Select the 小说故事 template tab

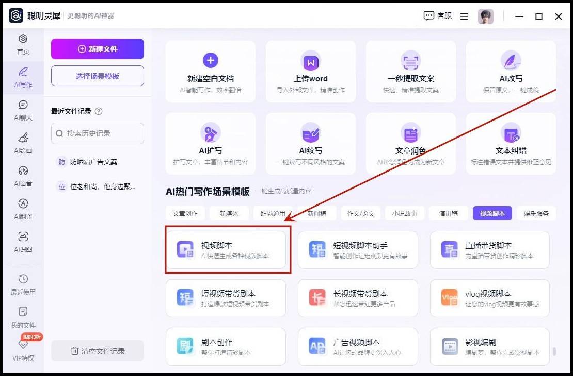click(405, 213)
